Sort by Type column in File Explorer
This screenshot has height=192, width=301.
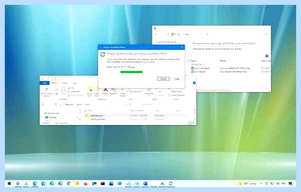point(157,111)
